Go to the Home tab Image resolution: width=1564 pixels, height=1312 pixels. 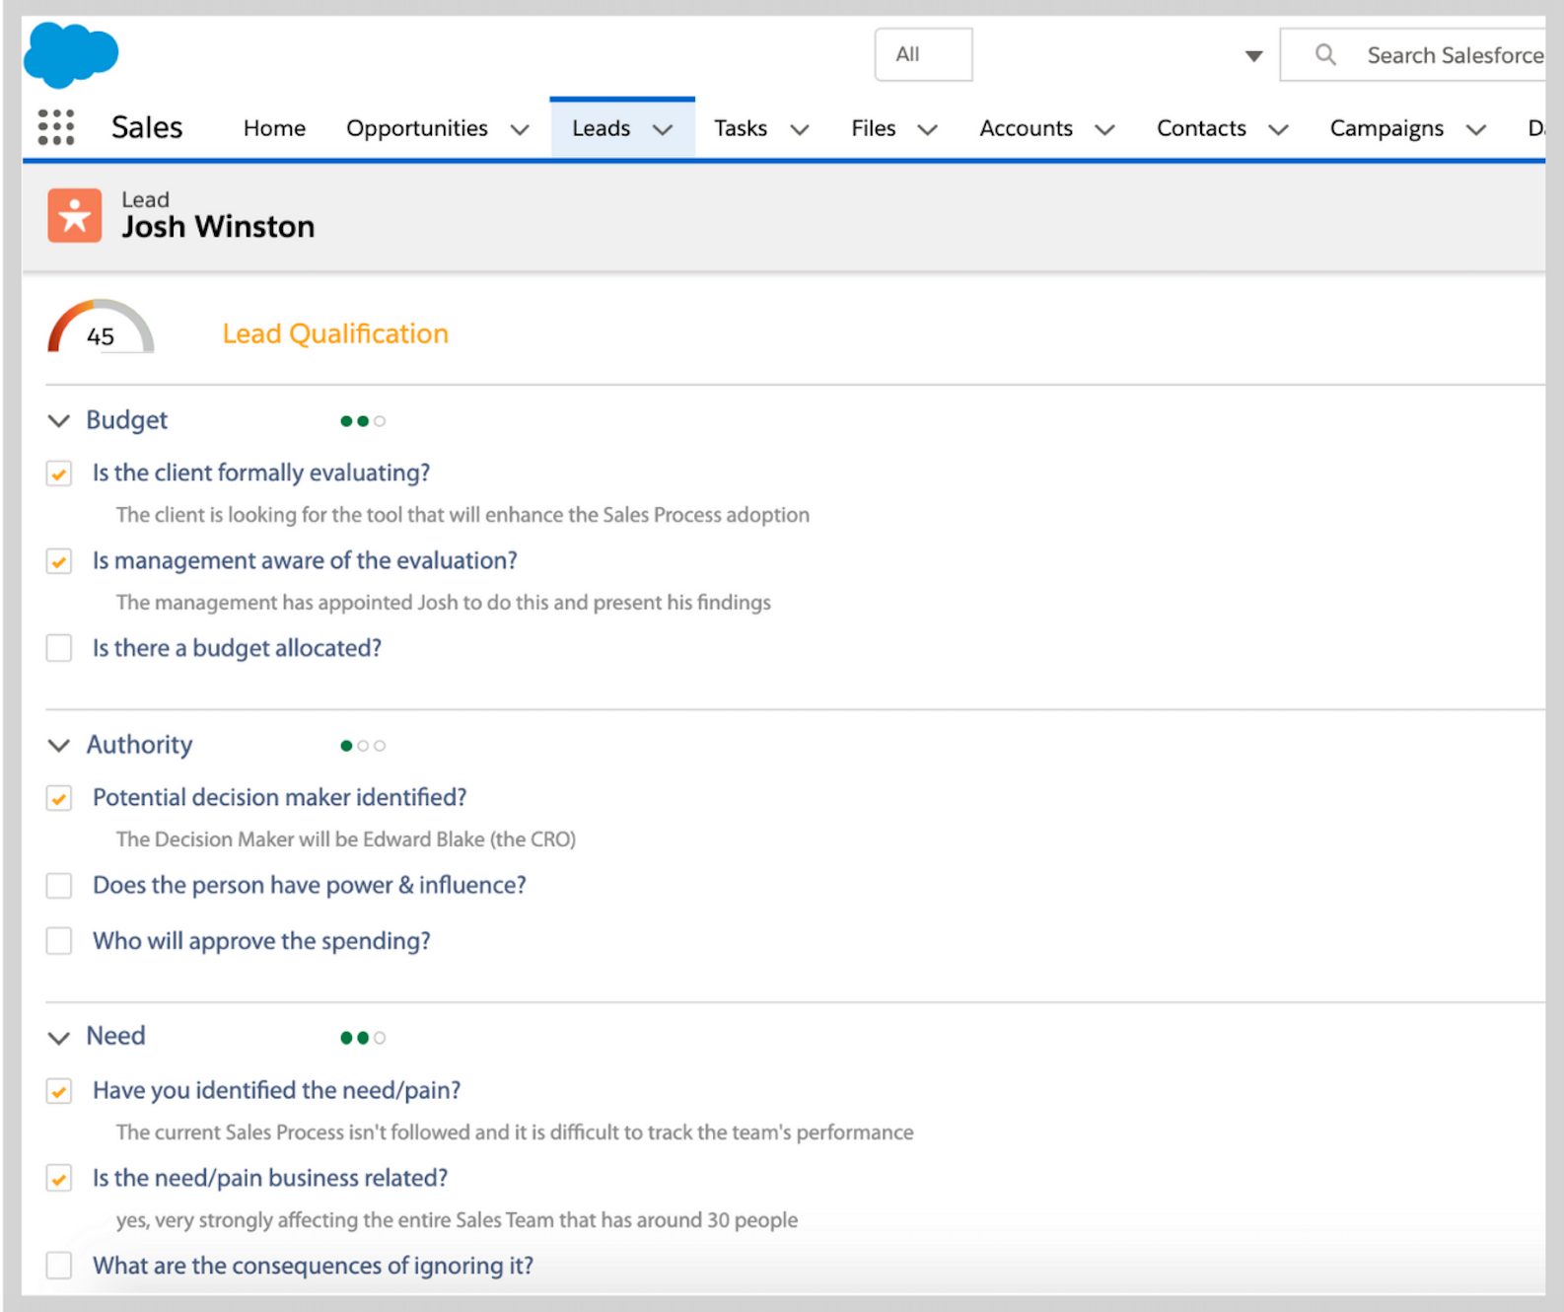coord(274,128)
